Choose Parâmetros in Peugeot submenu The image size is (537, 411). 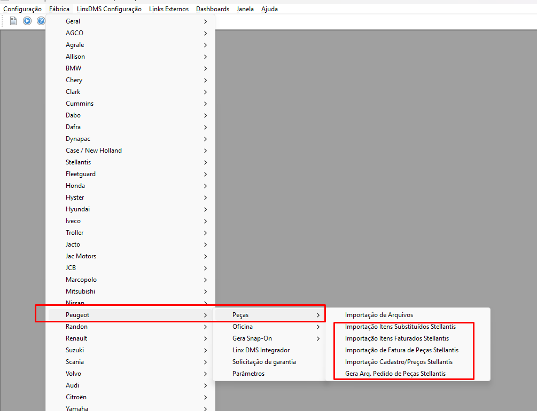[x=269, y=373]
